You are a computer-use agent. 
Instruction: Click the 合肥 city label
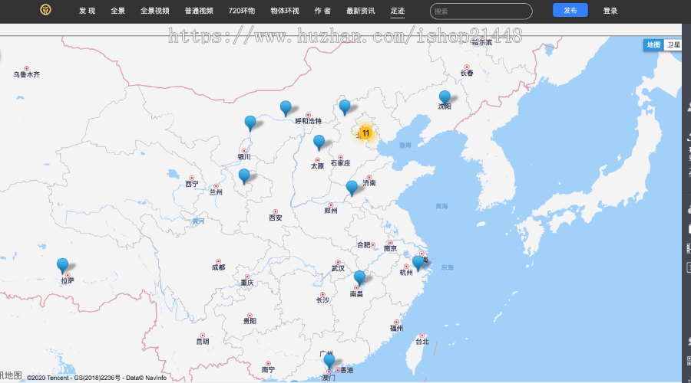[x=364, y=245]
